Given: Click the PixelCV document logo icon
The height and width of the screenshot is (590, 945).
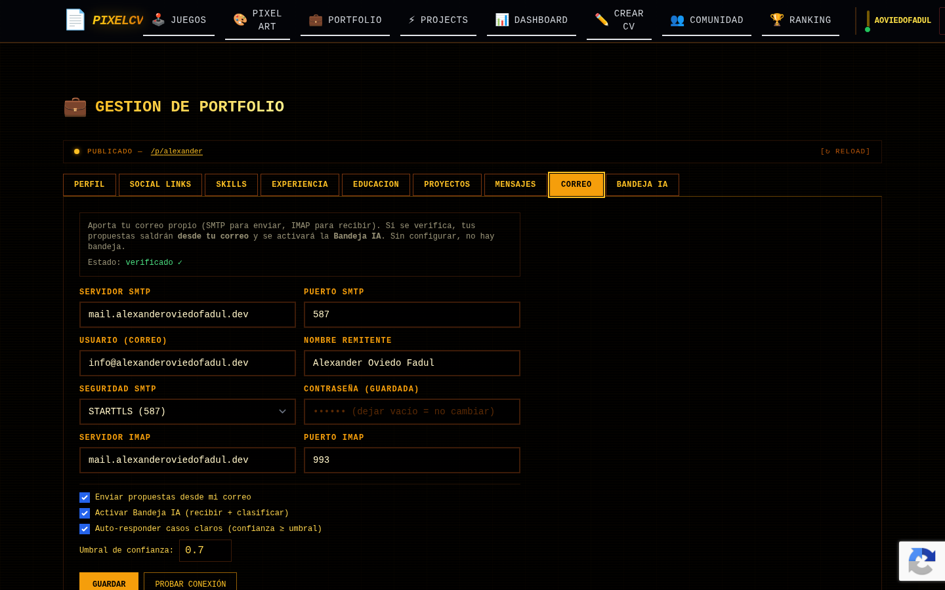Looking at the screenshot, I should pos(75,20).
